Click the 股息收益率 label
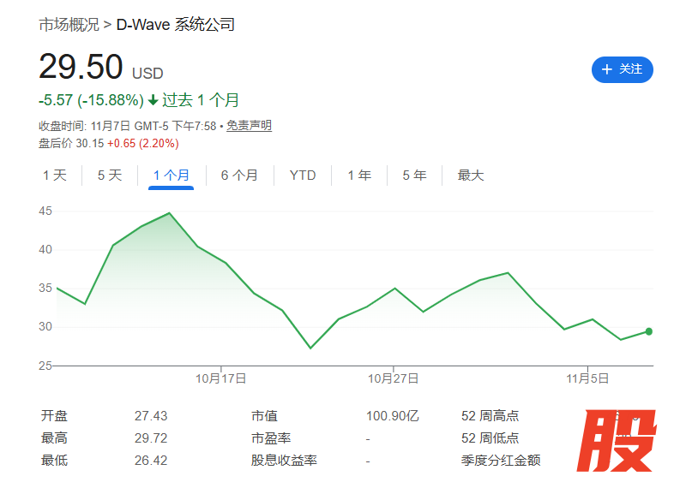Image resolution: width=674 pixels, height=488 pixels. click(284, 461)
